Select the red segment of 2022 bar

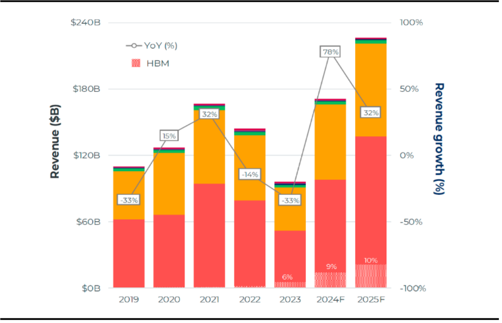[250, 244]
